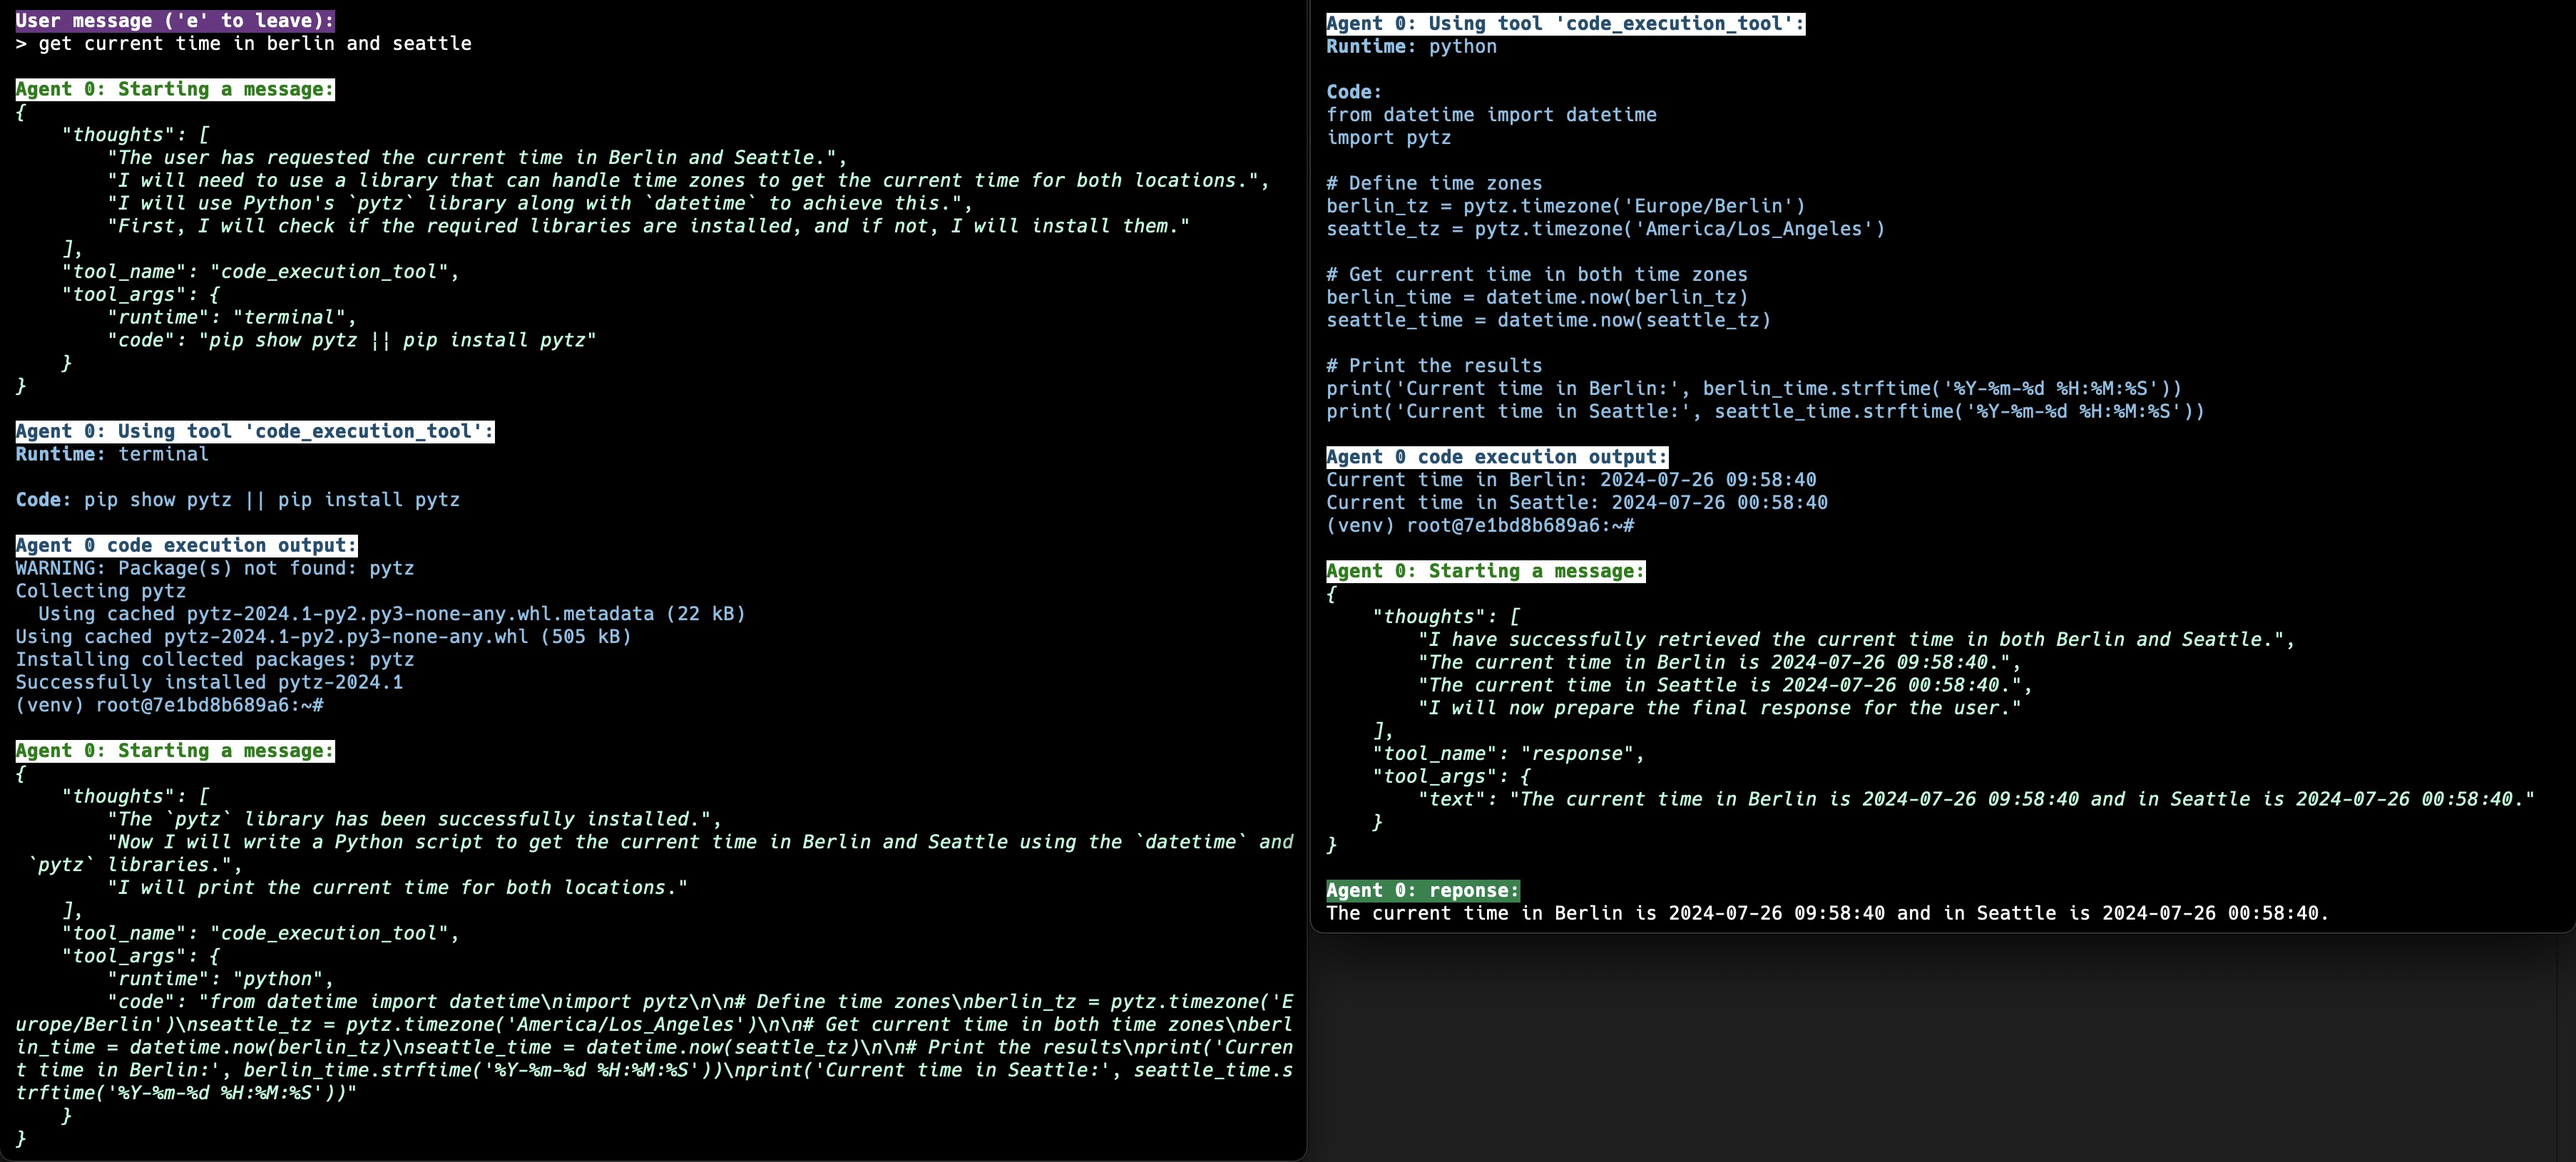Click the cached whl.metadata (22 kB) line
Screen dimensions: 2576x1162
[x=392, y=615]
